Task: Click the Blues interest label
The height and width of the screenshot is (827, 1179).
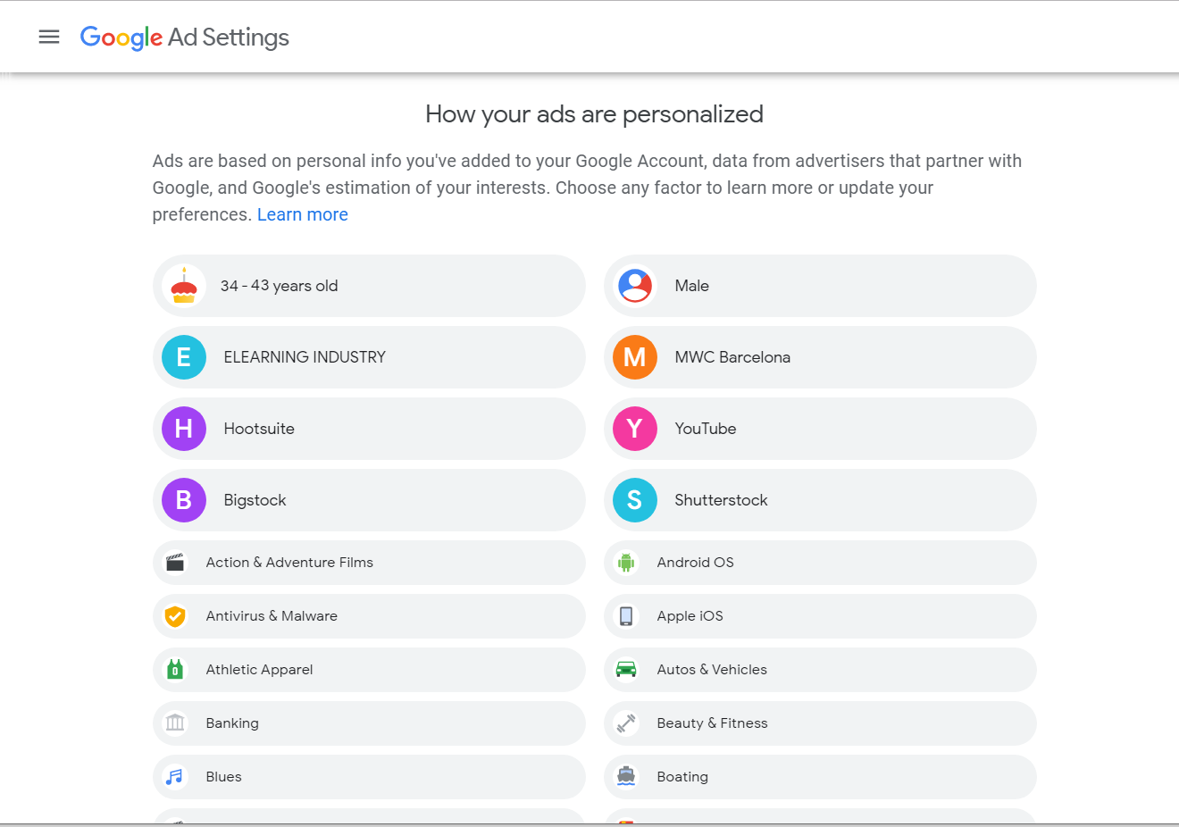Action: [x=223, y=777]
